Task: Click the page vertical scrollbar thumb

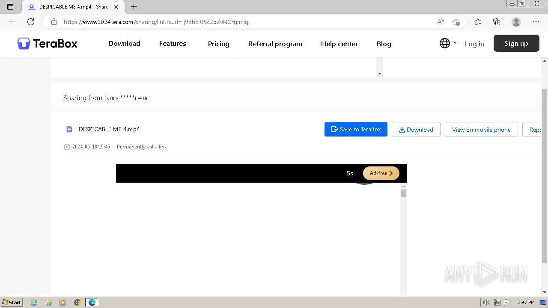Action: 545,176
